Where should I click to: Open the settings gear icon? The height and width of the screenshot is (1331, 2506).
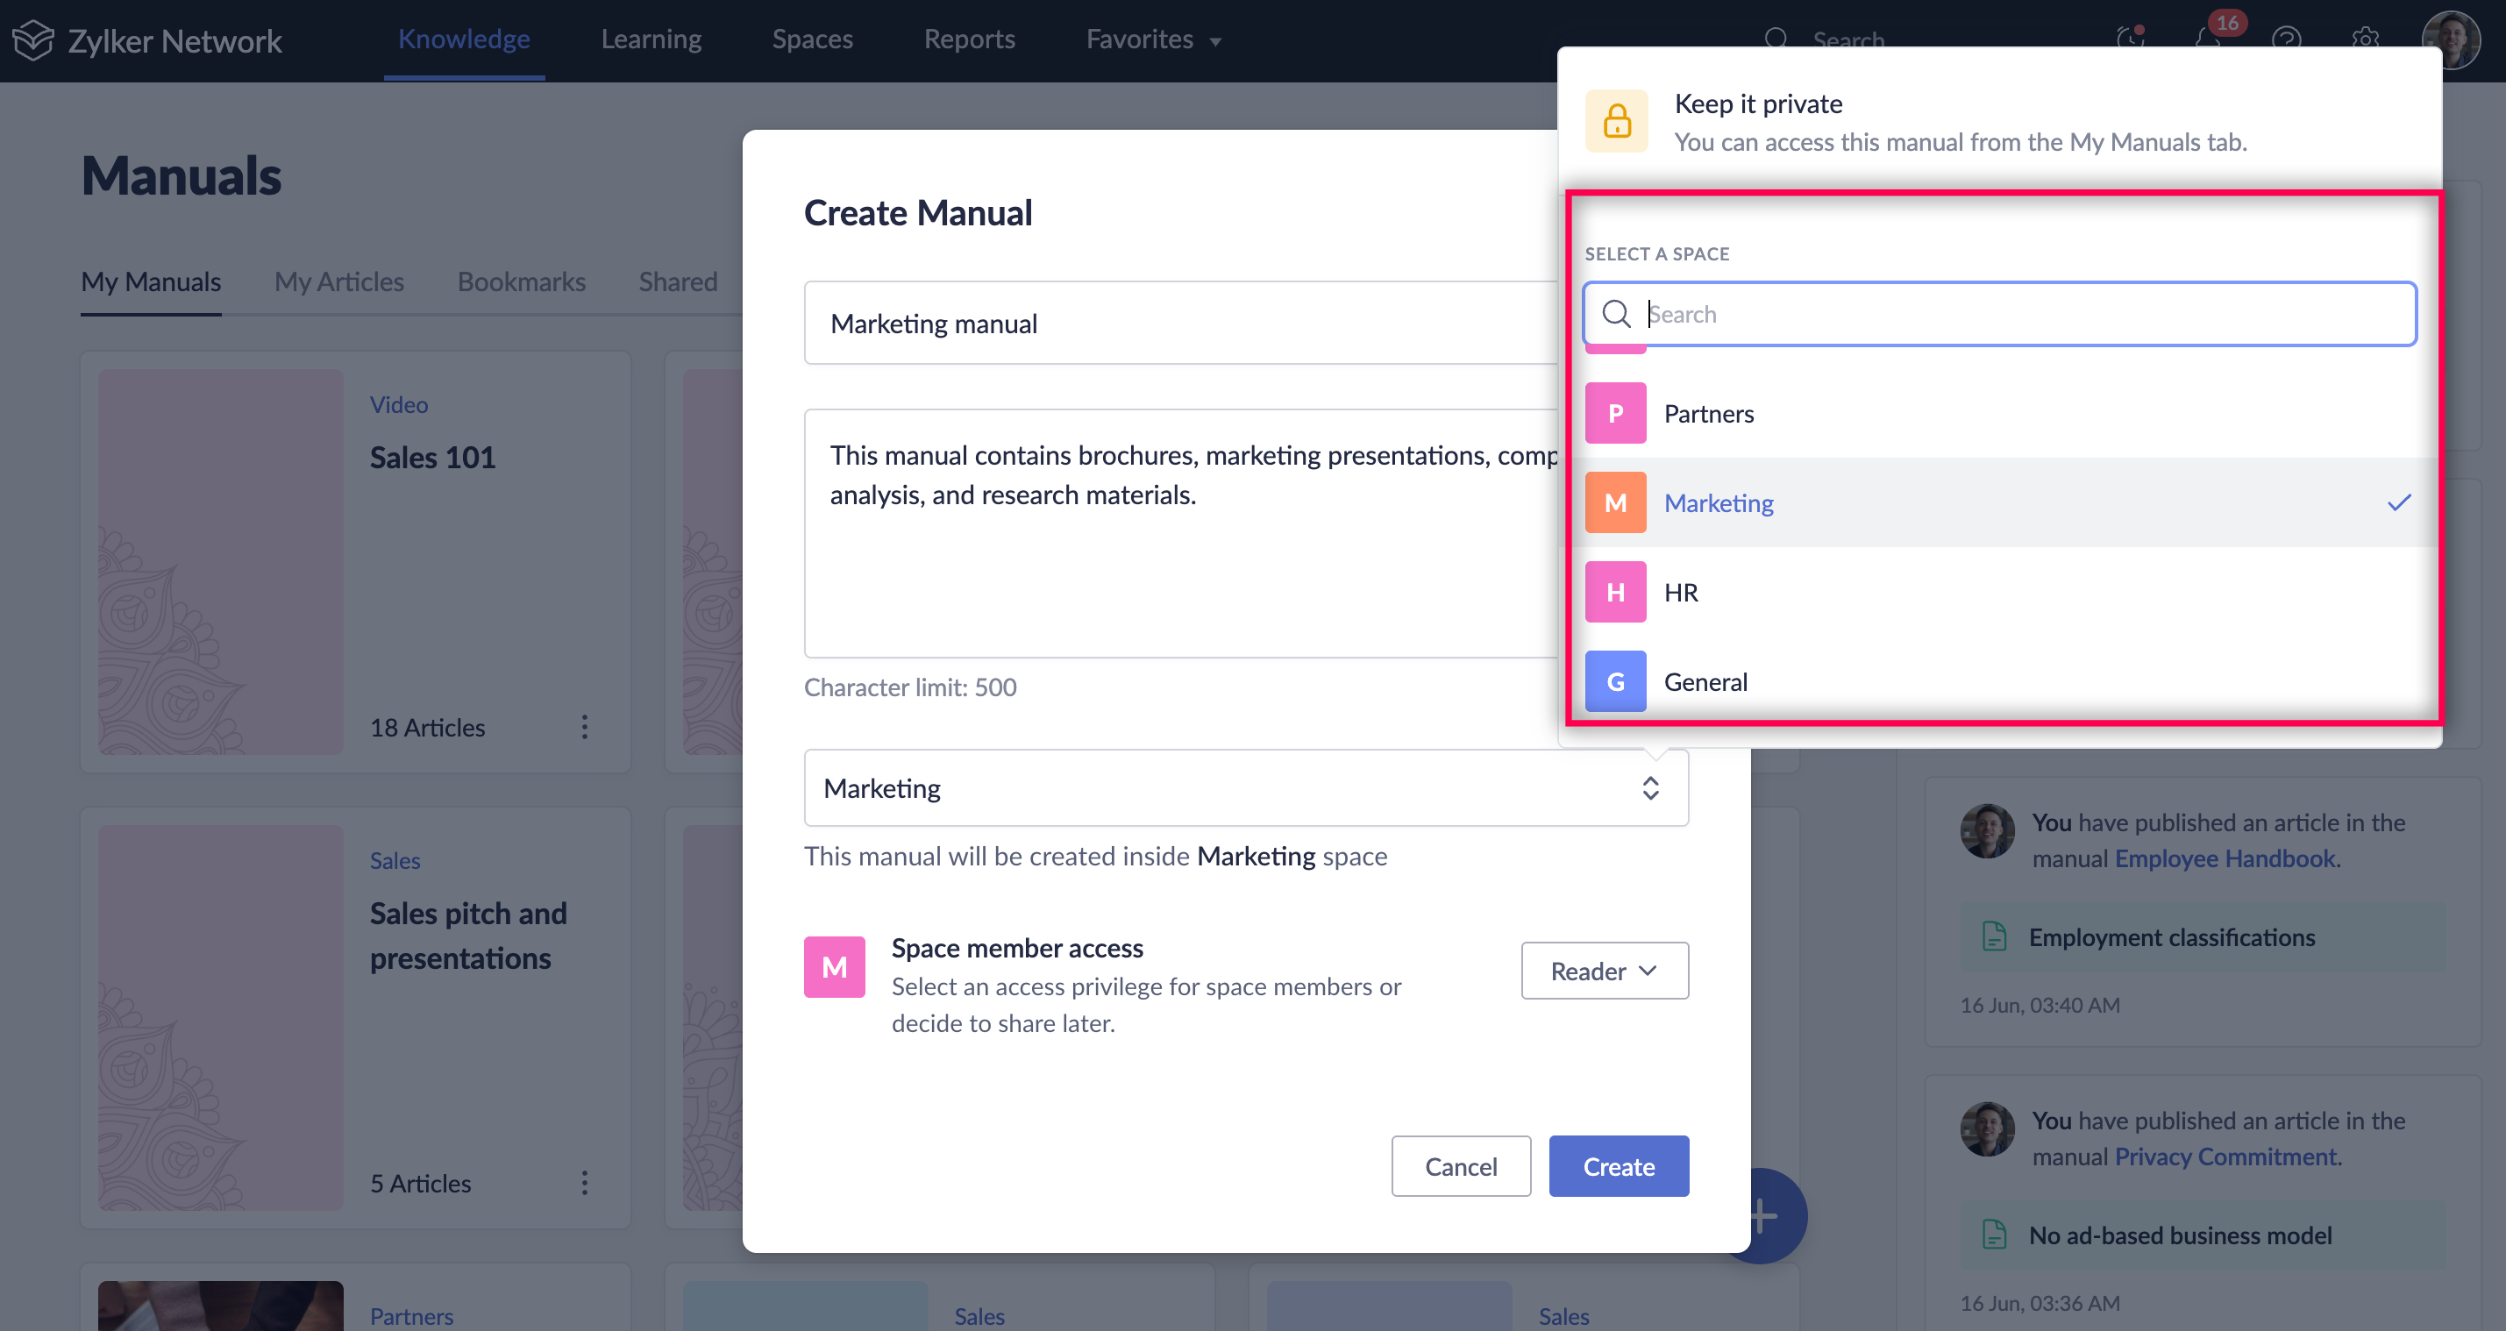(x=2365, y=39)
